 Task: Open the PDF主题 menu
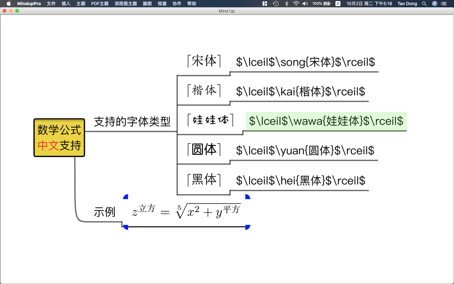pos(100,4)
